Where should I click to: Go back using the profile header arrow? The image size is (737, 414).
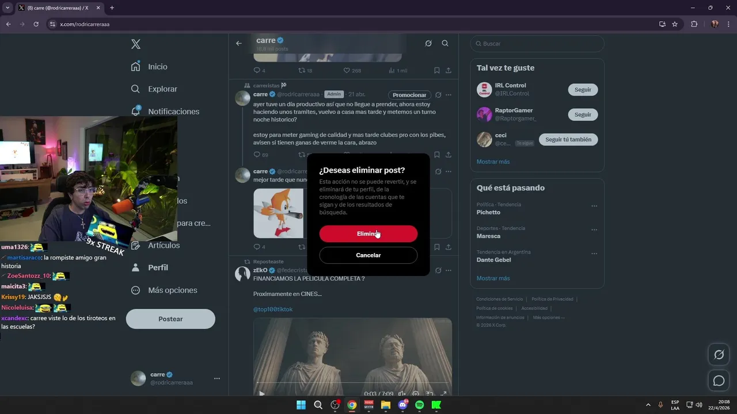coord(239,43)
